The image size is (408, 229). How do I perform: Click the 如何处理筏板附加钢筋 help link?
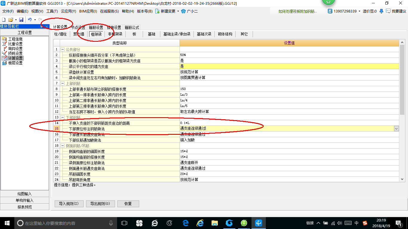pyautogui.click(x=297, y=11)
